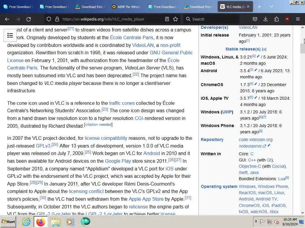
Task: Open the Developer(s) VideoLAN infobox link
Action: pyautogui.click(x=248, y=27)
